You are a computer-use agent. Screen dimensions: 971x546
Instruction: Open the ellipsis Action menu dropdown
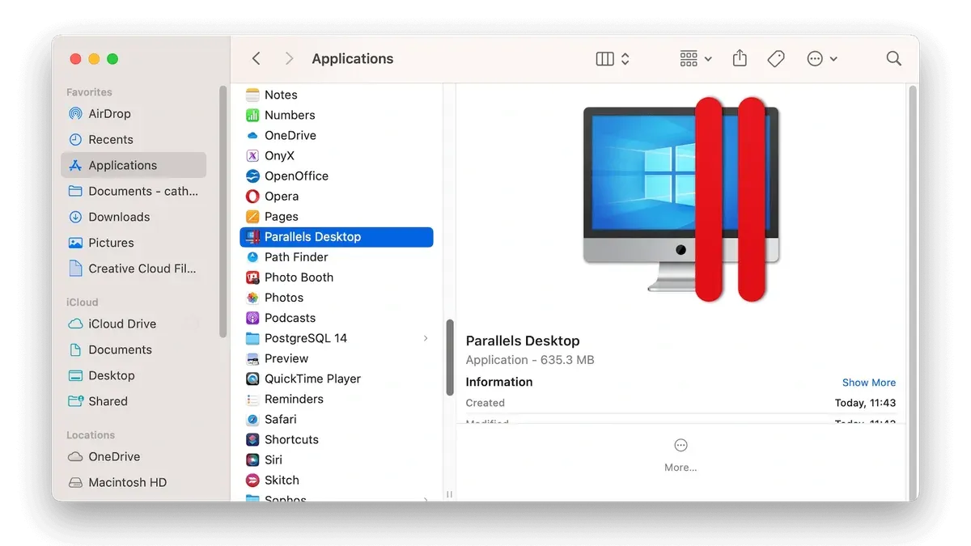822,58
